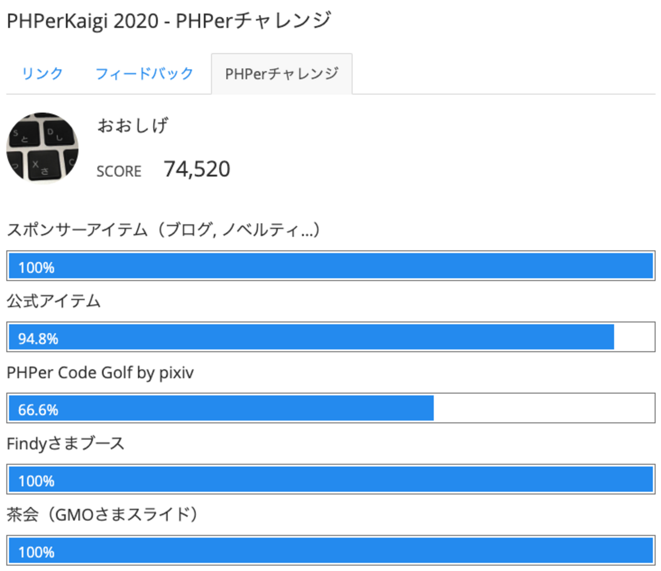This screenshot has height=571, width=661.
Task: Click the keyboard avatar image
Action: pos(42,147)
